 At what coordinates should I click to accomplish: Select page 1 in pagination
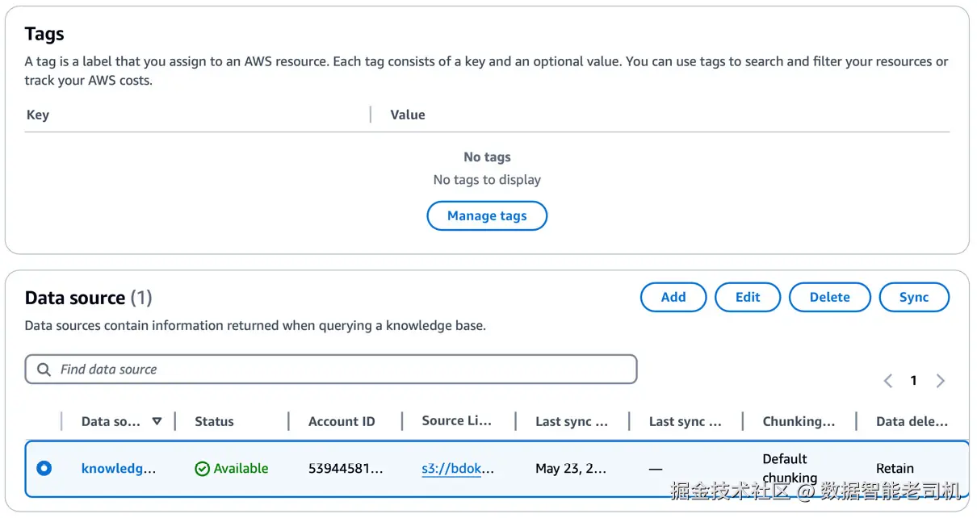(x=913, y=381)
